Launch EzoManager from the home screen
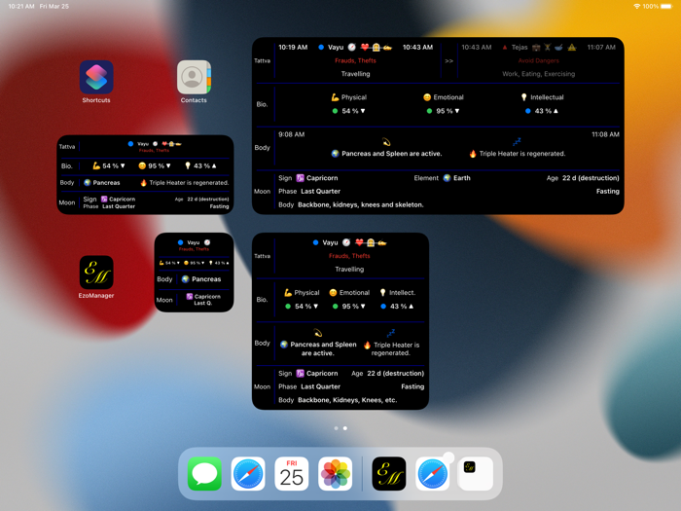Screen dimensions: 681x511 click(x=96, y=273)
